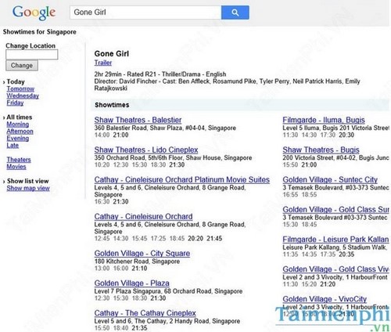Click the Change Location text box
Viewport: 391px width, 332px height.
tap(32, 55)
